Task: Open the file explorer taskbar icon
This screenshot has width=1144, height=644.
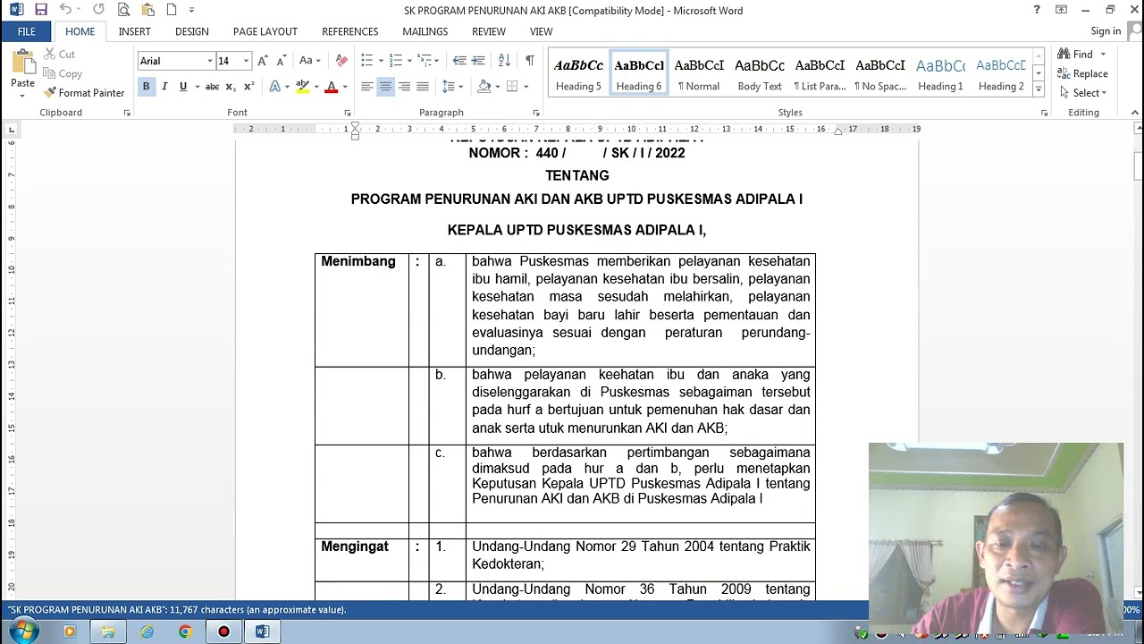Action: [x=108, y=631]
